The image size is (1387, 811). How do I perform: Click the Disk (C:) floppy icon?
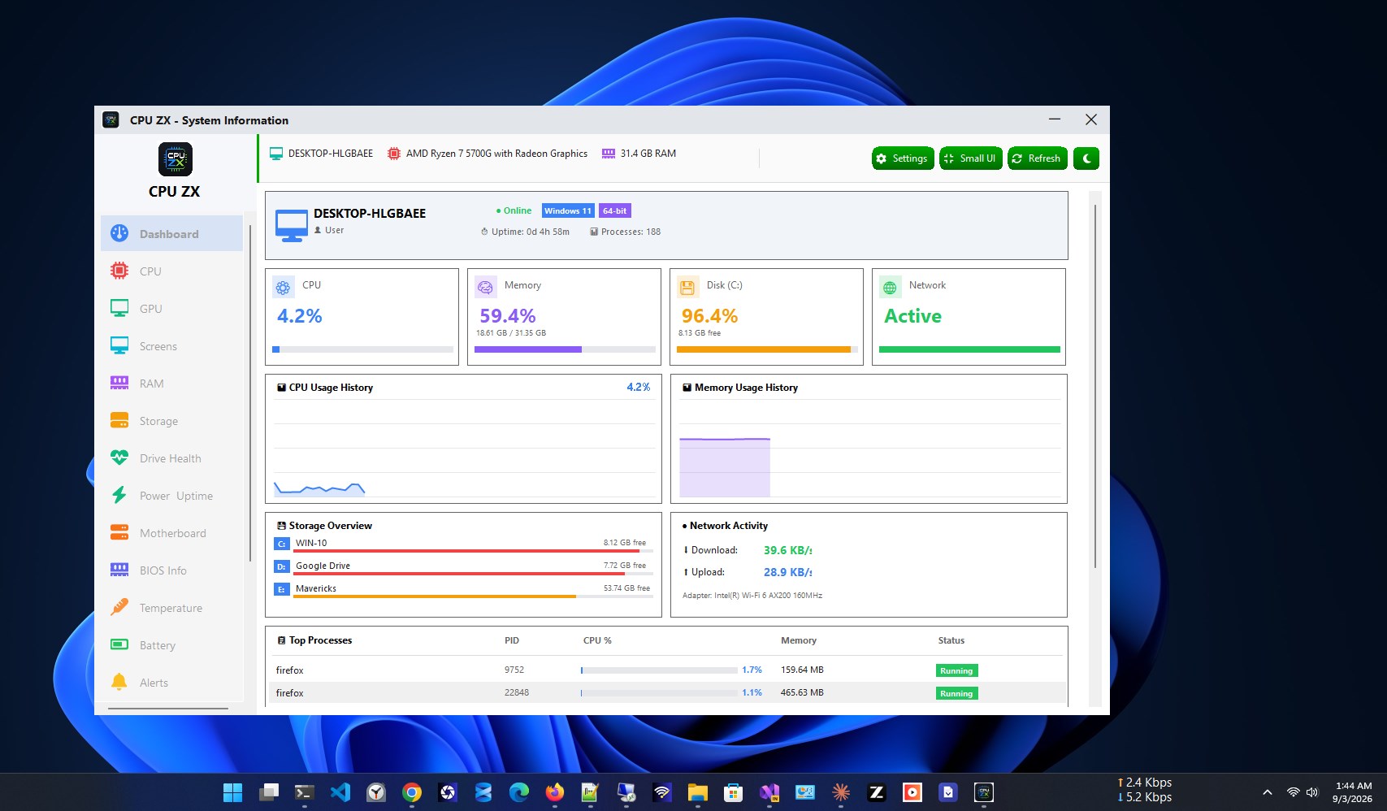coord(687,288)
